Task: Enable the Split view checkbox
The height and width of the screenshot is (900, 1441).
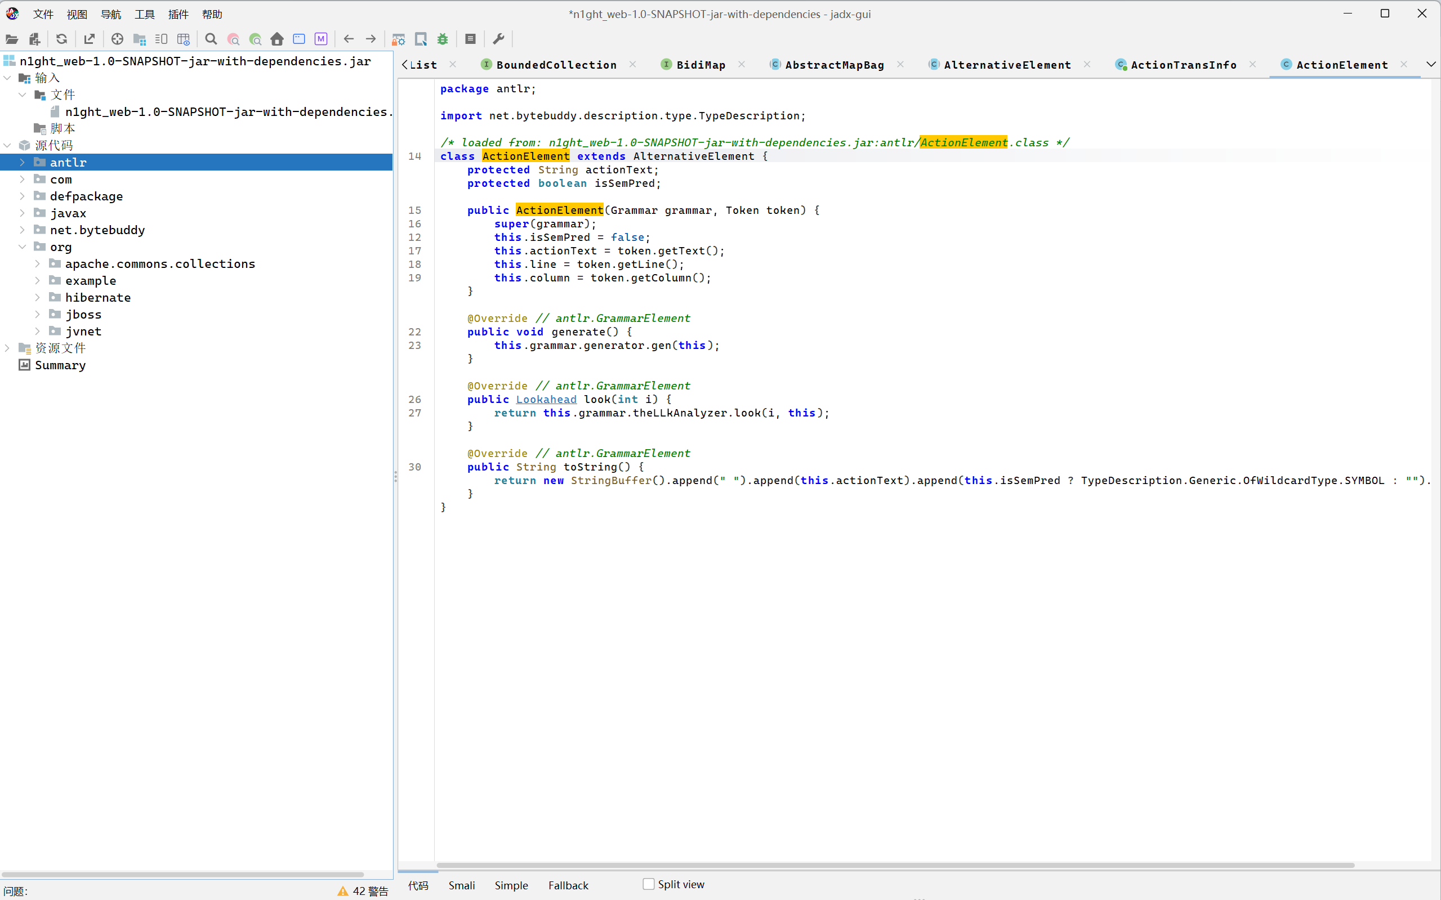Action: pos(649,884)
